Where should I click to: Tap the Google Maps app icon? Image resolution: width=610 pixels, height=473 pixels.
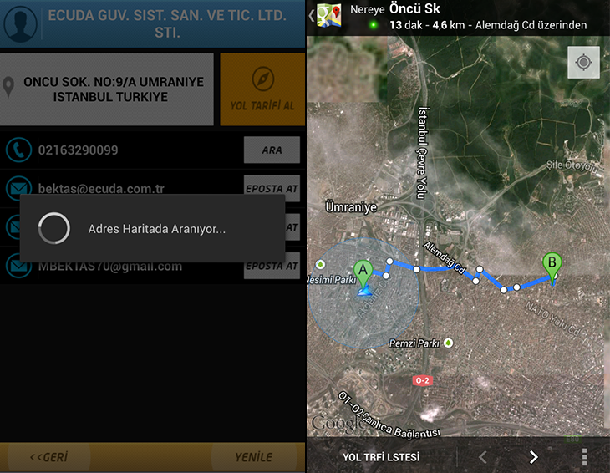328,15
